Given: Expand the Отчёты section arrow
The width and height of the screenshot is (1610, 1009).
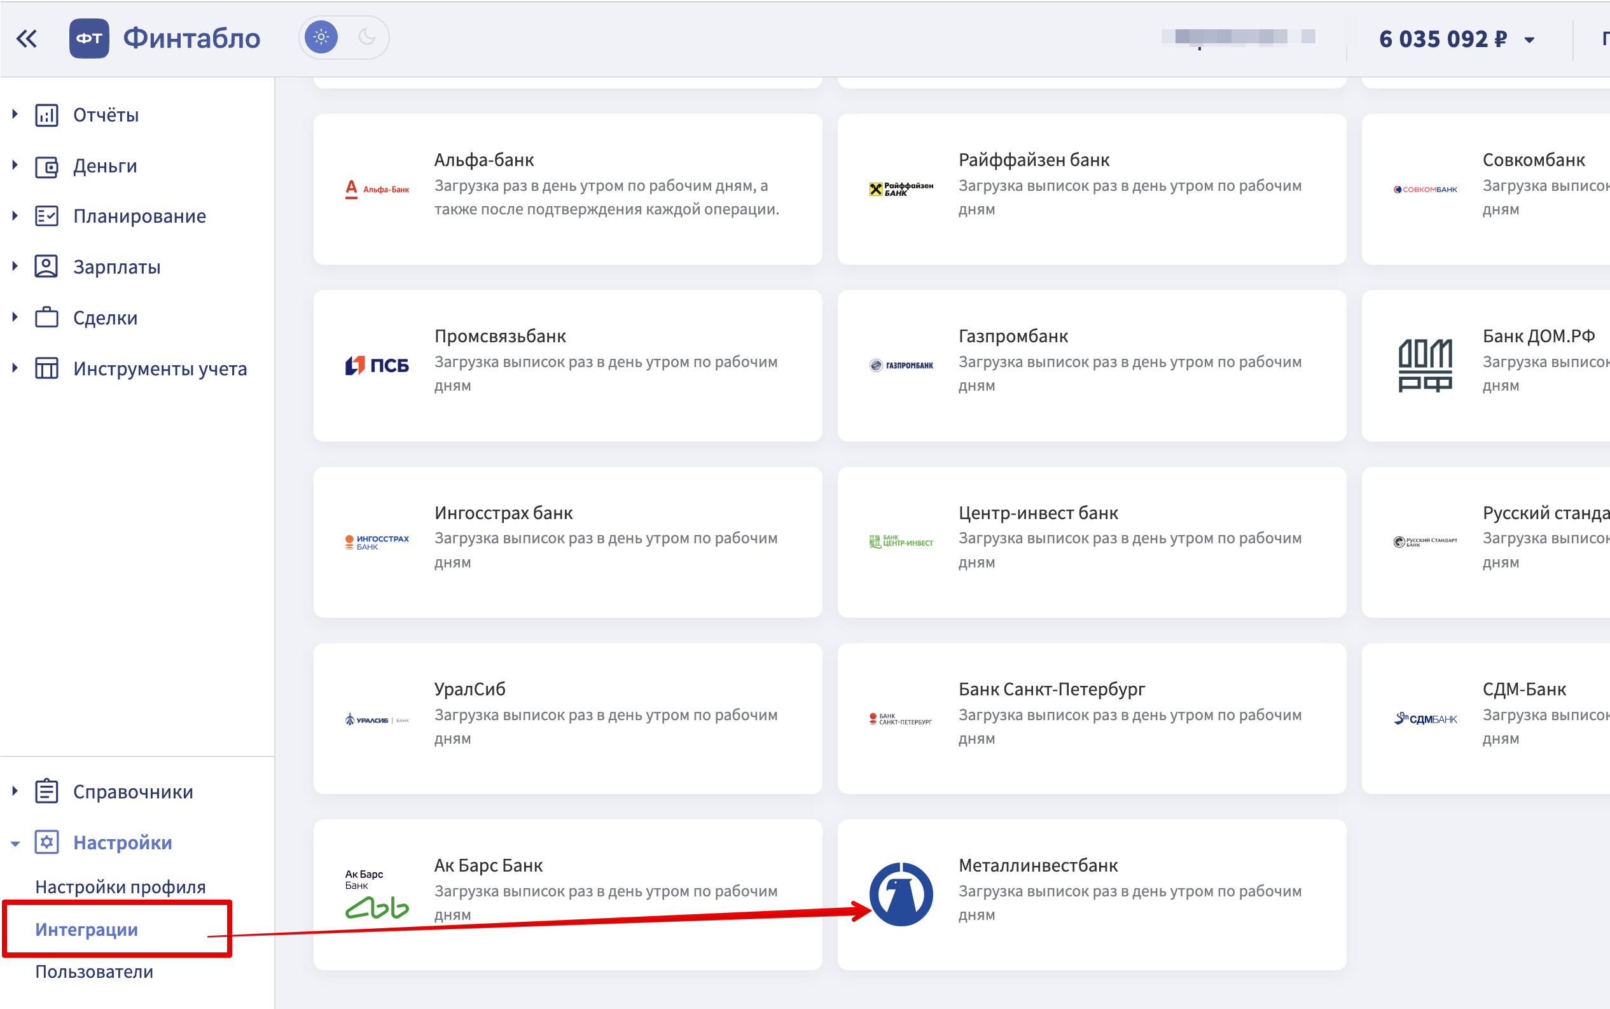Looking at the screenshot, I should tap(15, 114).
